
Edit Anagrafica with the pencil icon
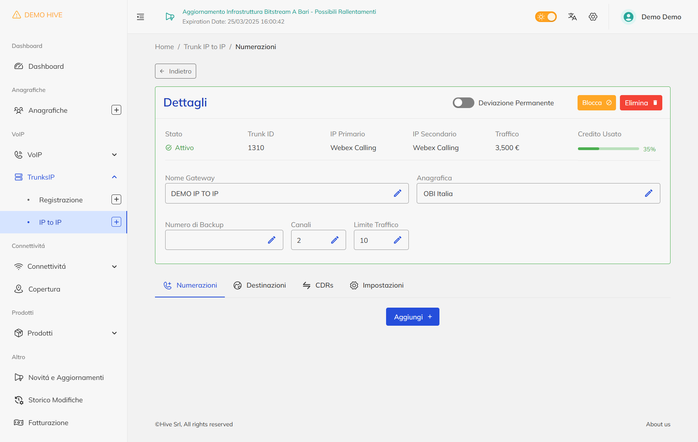tap(649, 193)
